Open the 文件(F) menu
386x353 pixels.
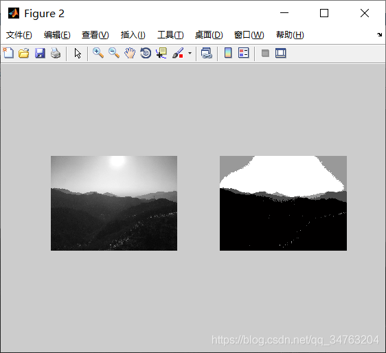[19, 35]
